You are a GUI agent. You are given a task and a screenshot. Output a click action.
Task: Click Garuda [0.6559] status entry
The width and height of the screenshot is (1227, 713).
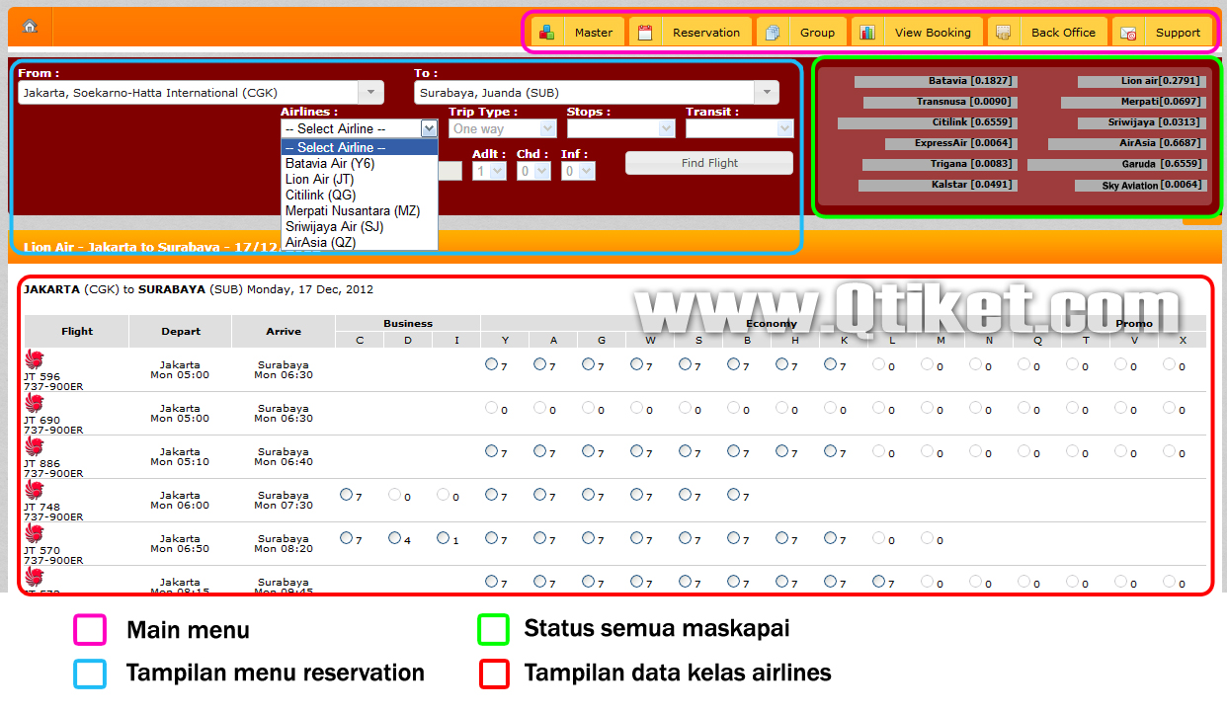pyautogui.click(x=1115, y=164)
